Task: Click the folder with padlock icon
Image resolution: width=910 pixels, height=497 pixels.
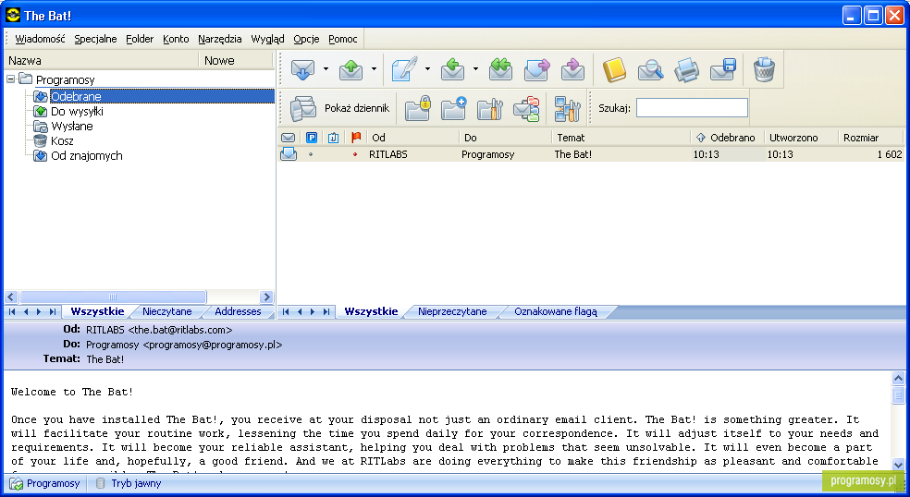Action: (x=417, y=108)
